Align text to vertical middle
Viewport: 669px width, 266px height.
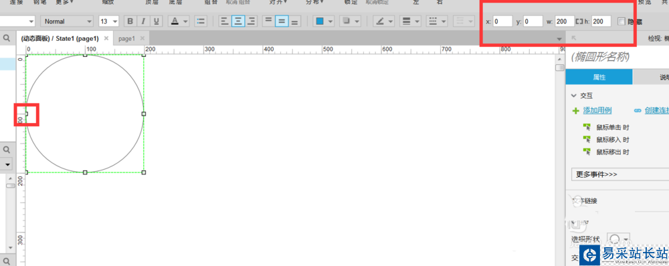coord(282,21)
